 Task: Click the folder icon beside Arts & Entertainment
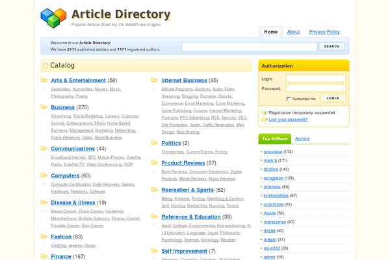[x=44, y=80]
